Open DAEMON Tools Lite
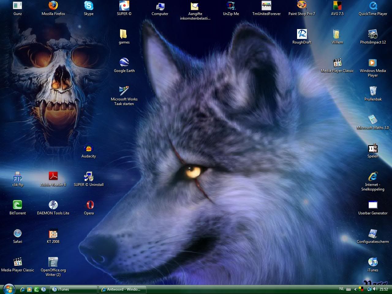Screen dimensions: 392x294 pos(53,208)
